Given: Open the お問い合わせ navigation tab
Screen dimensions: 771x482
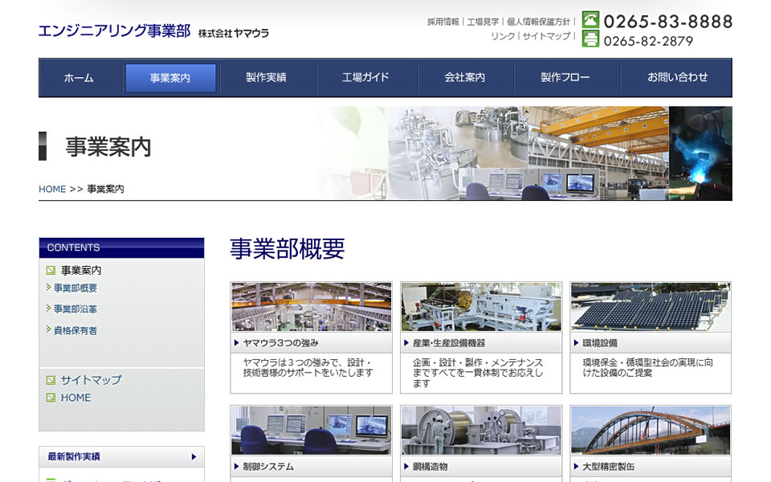Looking at the screenshot, I should tap(678, 78).
